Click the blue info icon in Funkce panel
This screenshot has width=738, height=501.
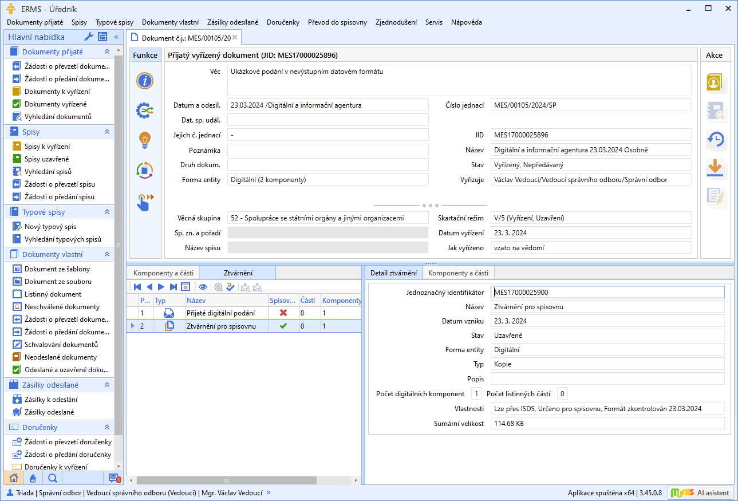(x=145, y=80)
